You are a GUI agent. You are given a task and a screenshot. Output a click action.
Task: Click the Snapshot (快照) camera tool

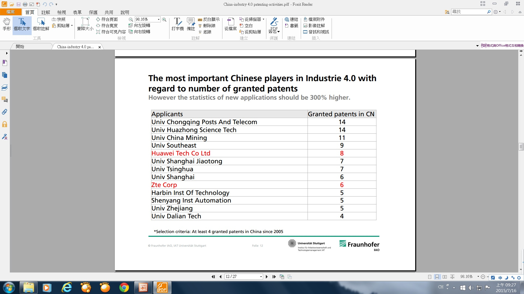coord(59,19)
